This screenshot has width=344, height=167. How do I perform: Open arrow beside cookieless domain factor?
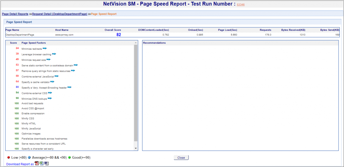tap(76, 65)
